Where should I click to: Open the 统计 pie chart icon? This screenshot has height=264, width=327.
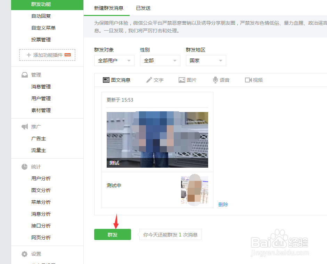24,167
